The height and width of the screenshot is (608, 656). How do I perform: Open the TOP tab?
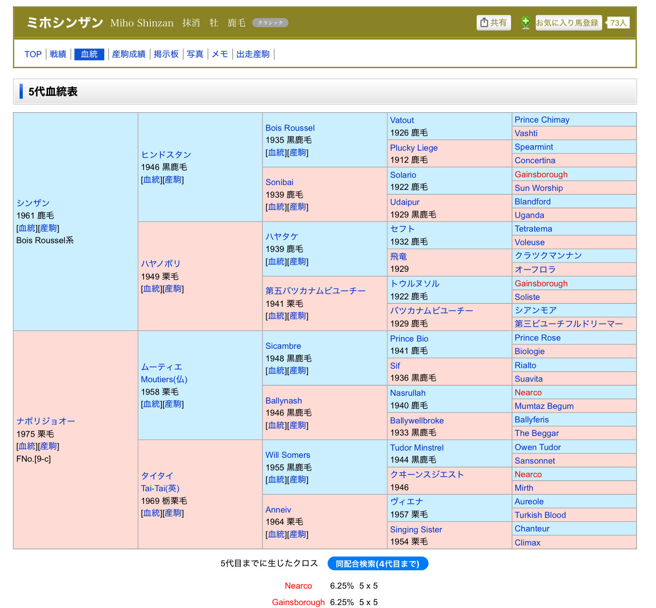coord(33,54)
